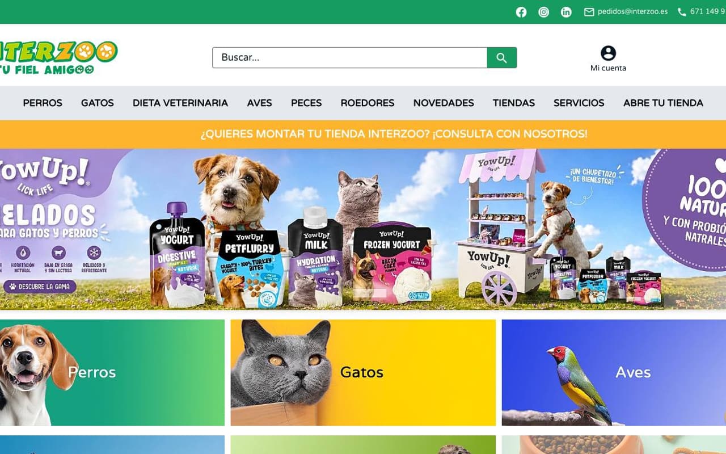Go to SERVICIOS section
Viewport: 726px width, 454px height.
579,103
